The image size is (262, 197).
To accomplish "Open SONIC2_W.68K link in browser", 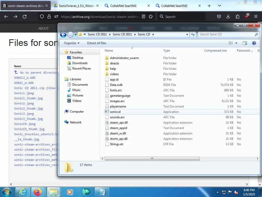I will coord(25,78).
